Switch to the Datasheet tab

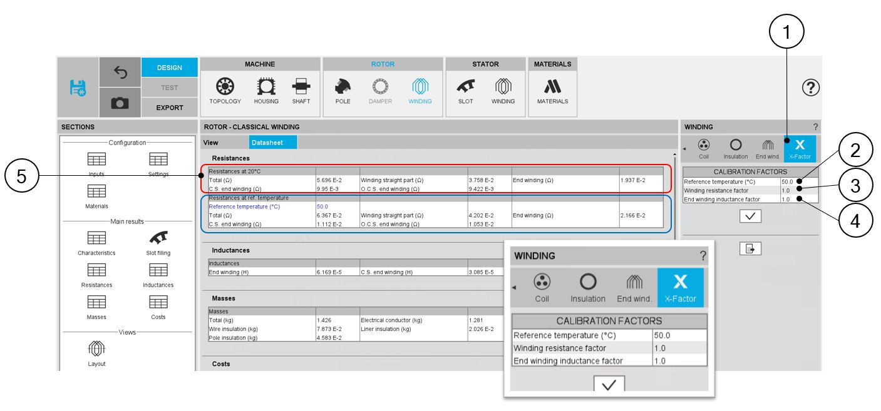click(272, 143)
